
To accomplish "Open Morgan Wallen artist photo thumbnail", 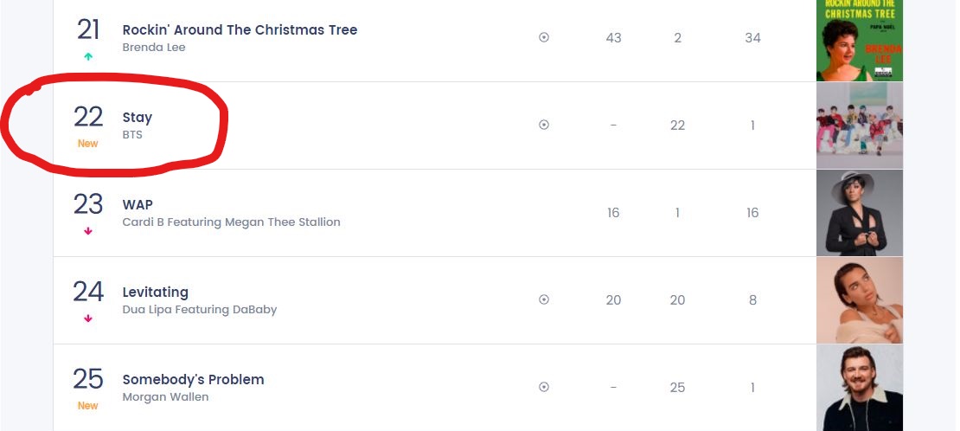I will (x=860, y=388).
